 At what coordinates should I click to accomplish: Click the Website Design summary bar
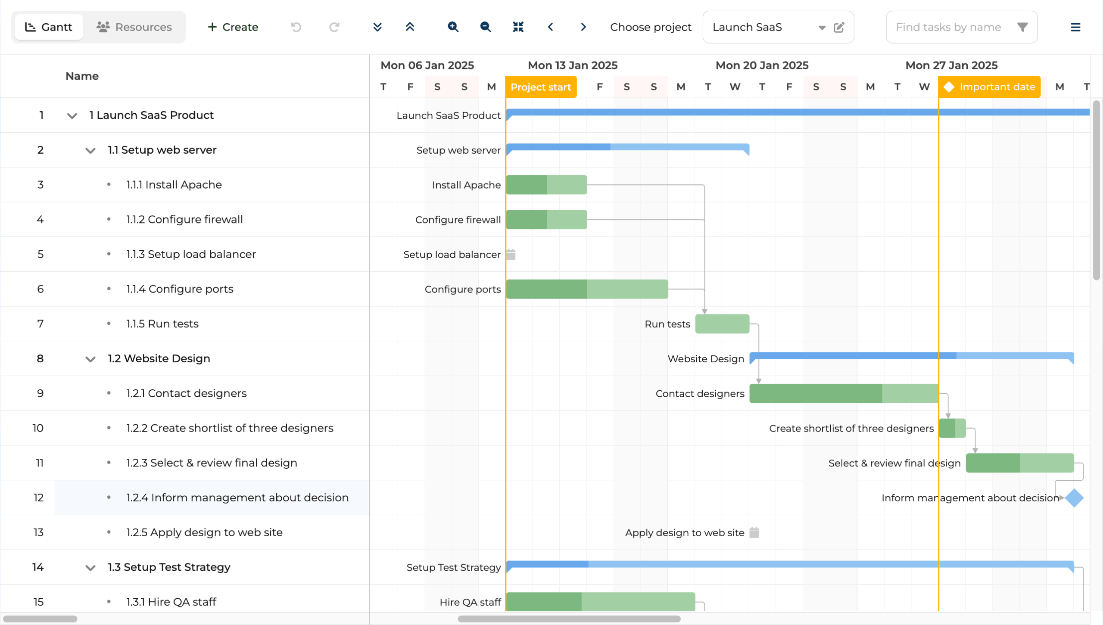tap(912, 356)
